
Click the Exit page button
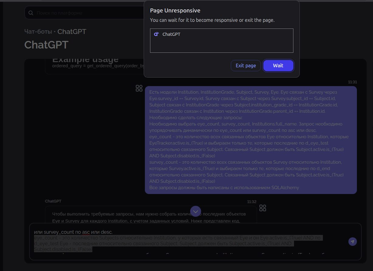click(246, 65)
